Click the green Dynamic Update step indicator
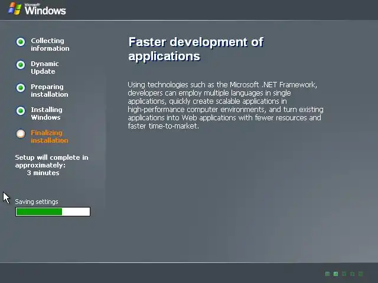 click(21, 65)
